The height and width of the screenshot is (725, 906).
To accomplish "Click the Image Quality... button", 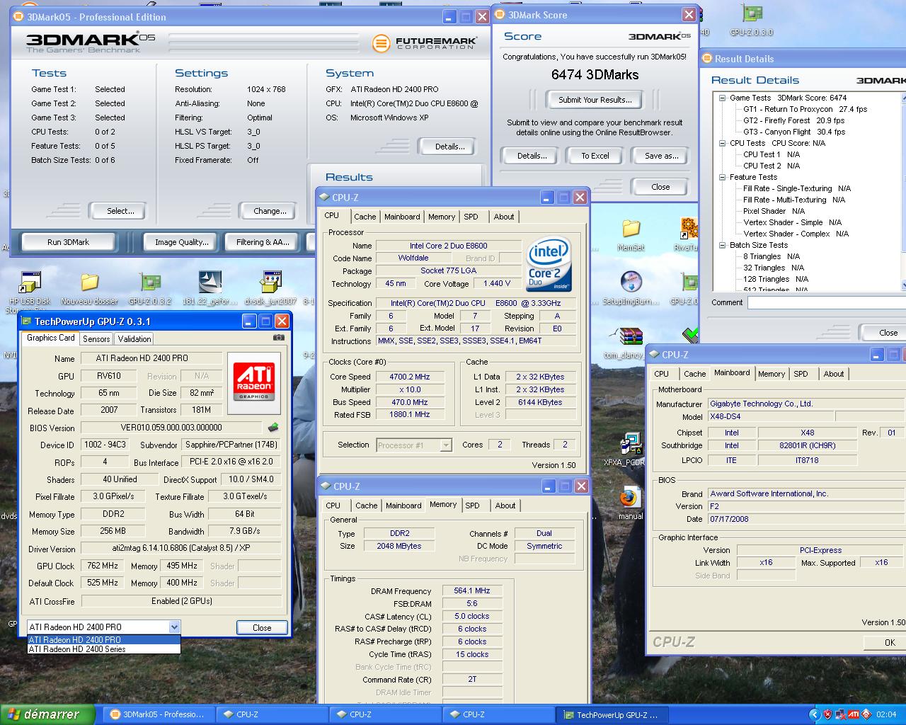I will 181,242.
